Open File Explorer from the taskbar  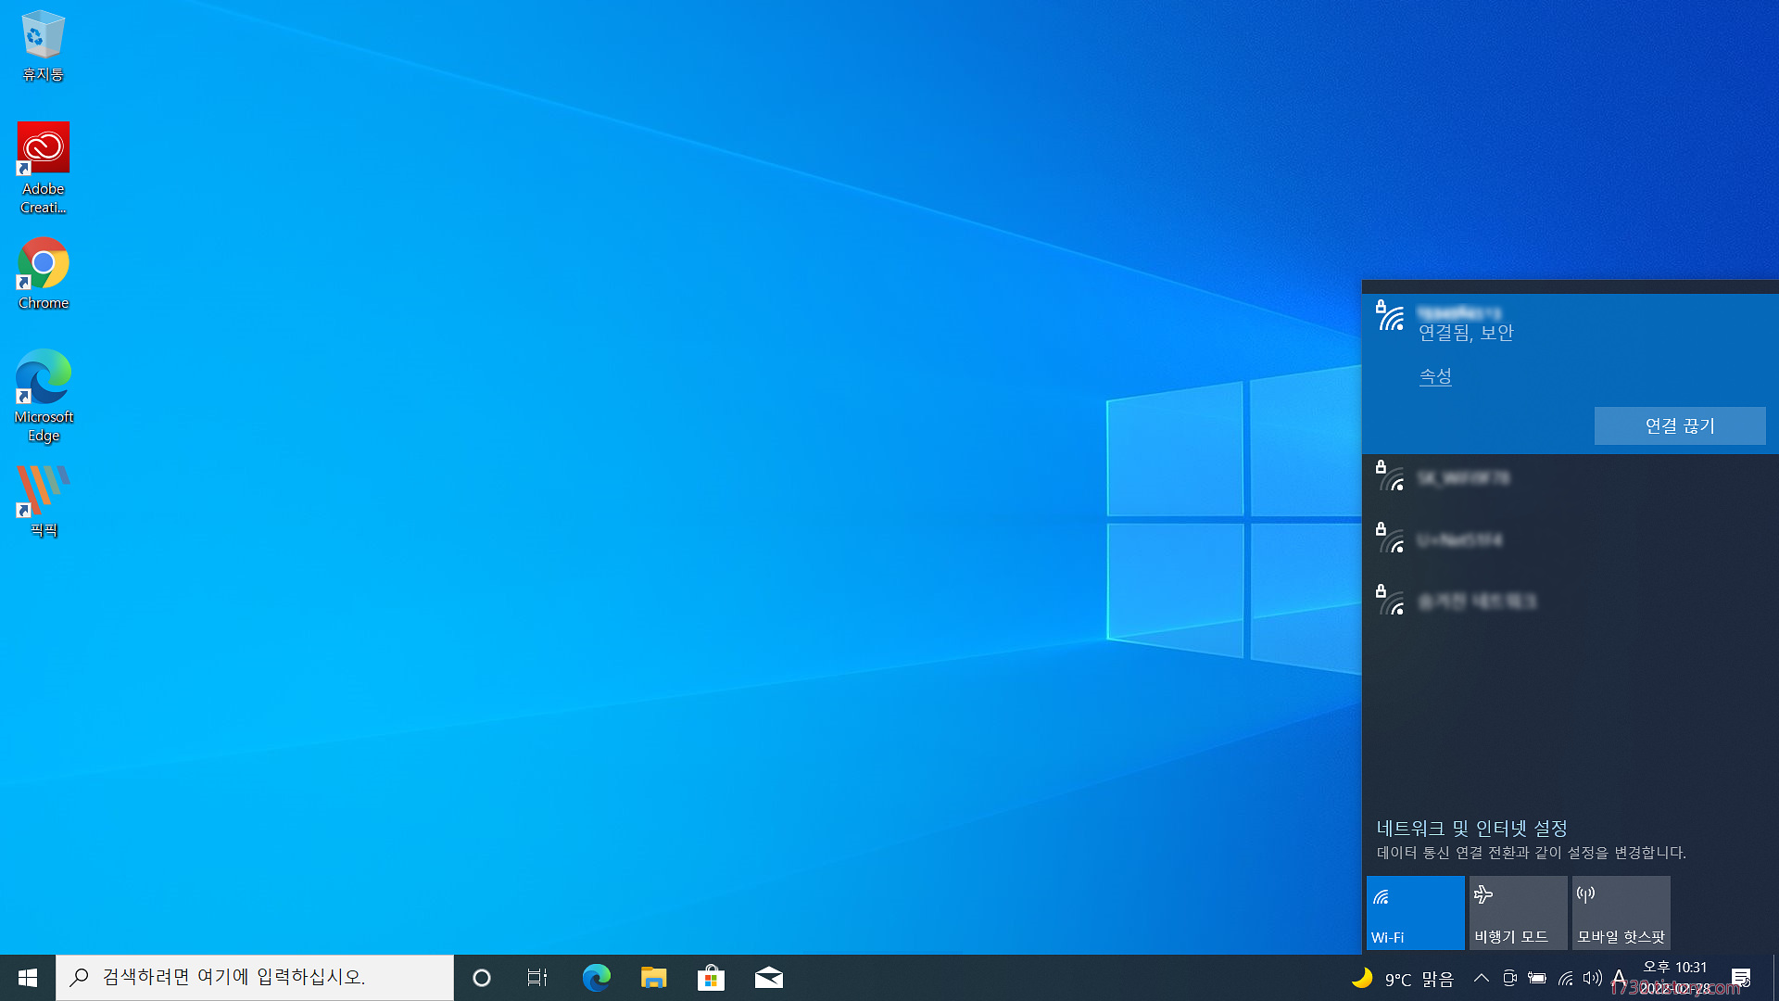point(653,978)
